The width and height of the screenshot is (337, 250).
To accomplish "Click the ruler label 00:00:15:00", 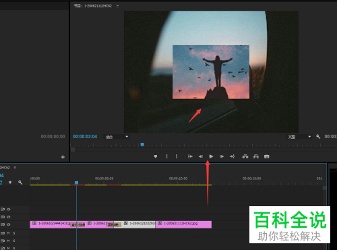I will point(251,179).
